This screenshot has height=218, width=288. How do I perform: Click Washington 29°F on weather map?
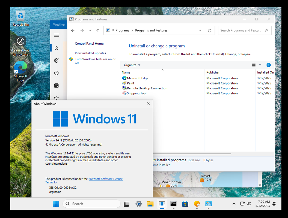point(171,184)
